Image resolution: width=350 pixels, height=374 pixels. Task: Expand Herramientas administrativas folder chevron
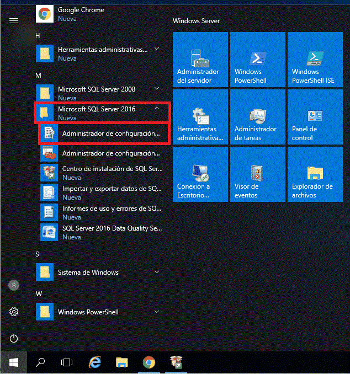[x=157, y=49]
